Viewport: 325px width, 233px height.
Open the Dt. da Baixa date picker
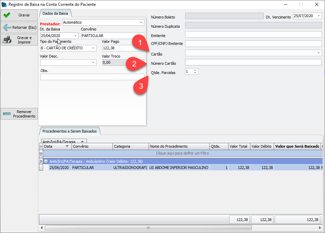75,36
